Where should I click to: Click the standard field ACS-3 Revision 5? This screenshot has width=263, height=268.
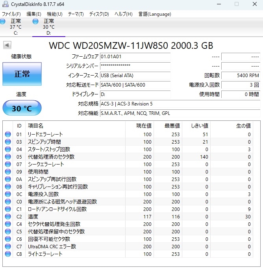tap(180, 104)
